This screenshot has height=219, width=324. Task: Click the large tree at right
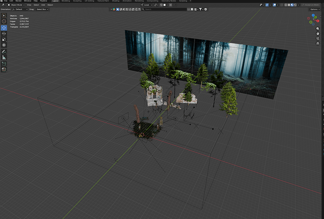(229, 99)
